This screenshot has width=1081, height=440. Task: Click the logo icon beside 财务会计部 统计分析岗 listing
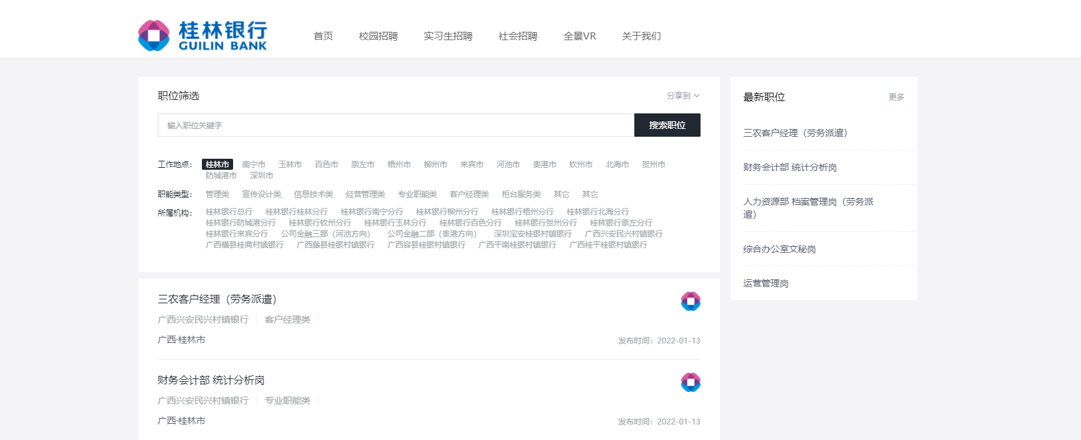690,382
